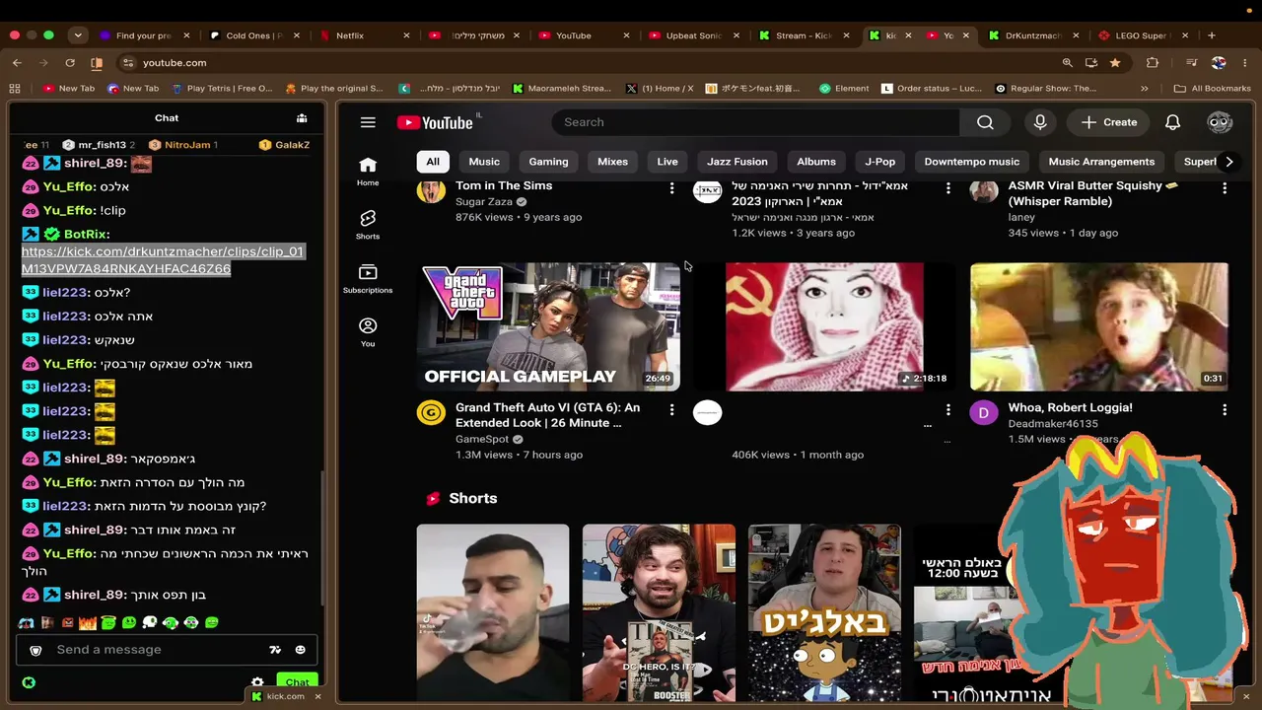This screenshot has height=710, width=1262.
Task: Select the Live filter chip
Action: coord(667,162)
